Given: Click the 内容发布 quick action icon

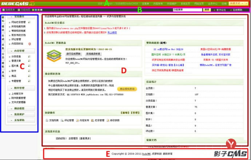Looking at the screenshot, I should pyautogui.click(x=77, y=120).
